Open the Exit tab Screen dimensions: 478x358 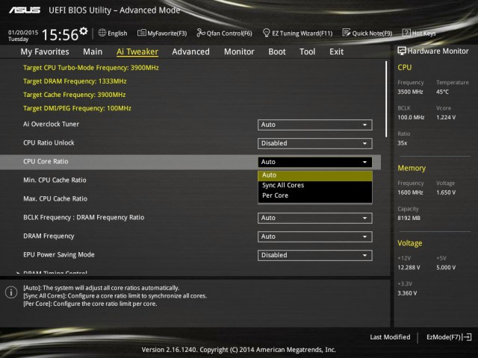point(336,51)
